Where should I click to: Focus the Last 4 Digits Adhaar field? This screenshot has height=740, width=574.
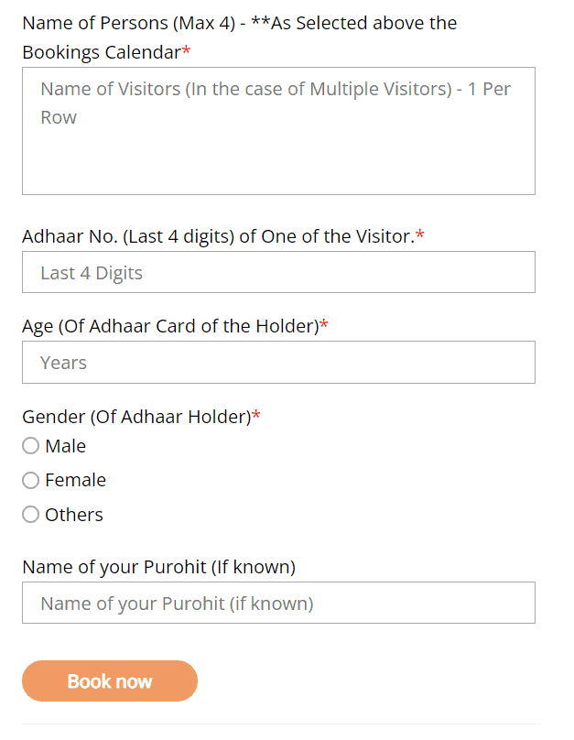tap(278, 273)
